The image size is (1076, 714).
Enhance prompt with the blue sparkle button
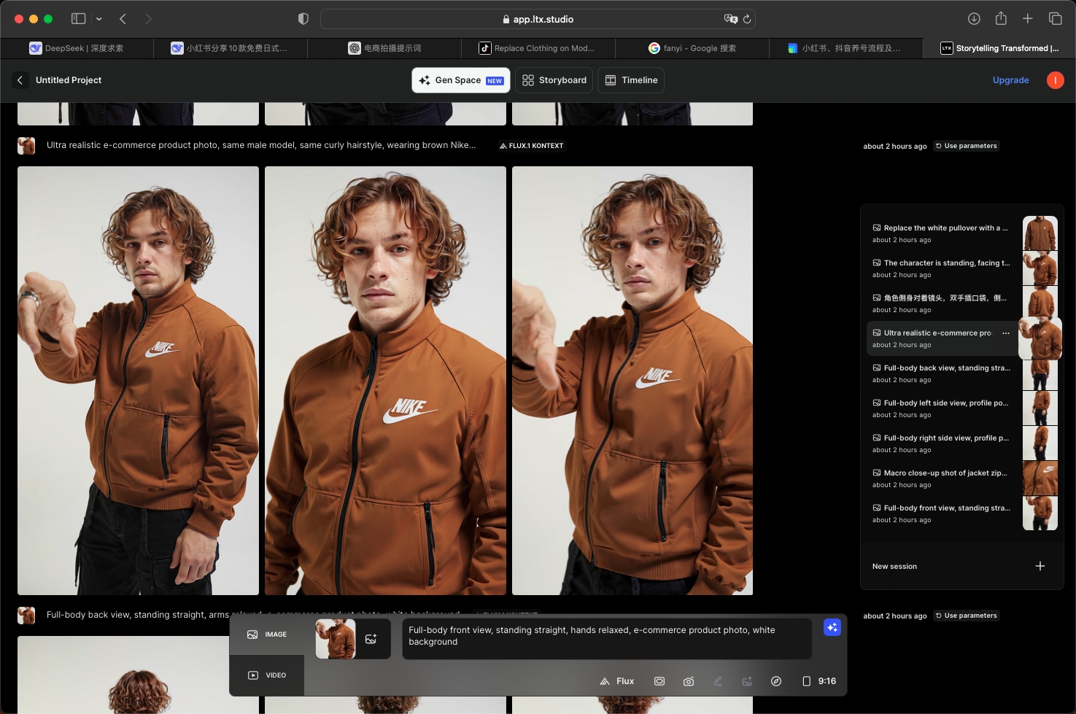[832, 627]
